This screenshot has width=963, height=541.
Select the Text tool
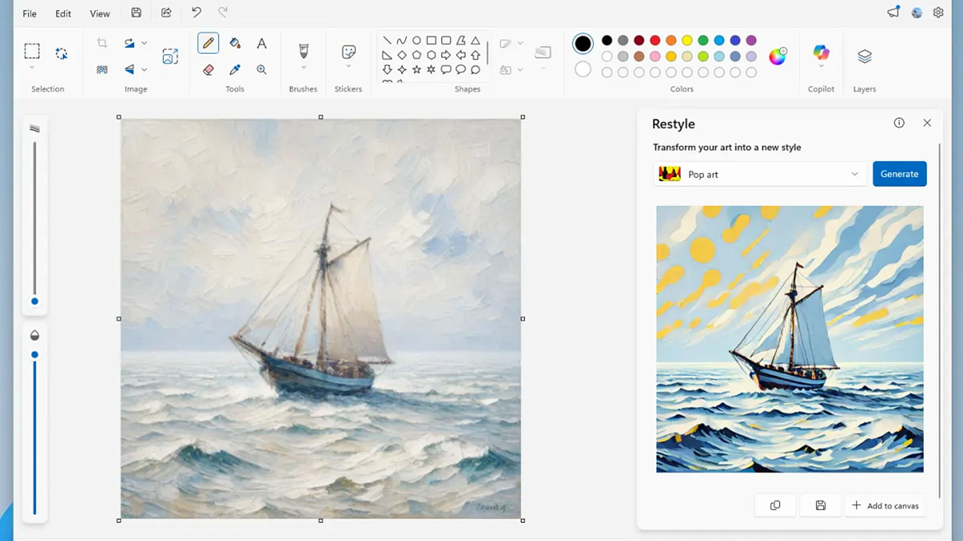pos(261,43)
